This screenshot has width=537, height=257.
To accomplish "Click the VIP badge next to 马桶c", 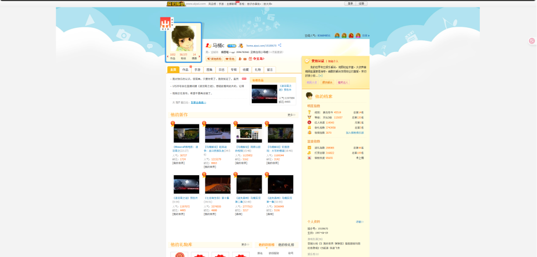I will pos(232,46).
